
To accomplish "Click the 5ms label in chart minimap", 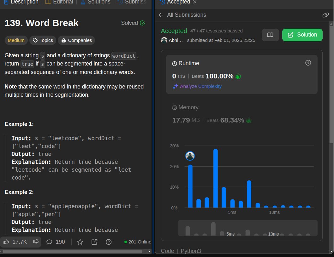I will coord(230,234).
